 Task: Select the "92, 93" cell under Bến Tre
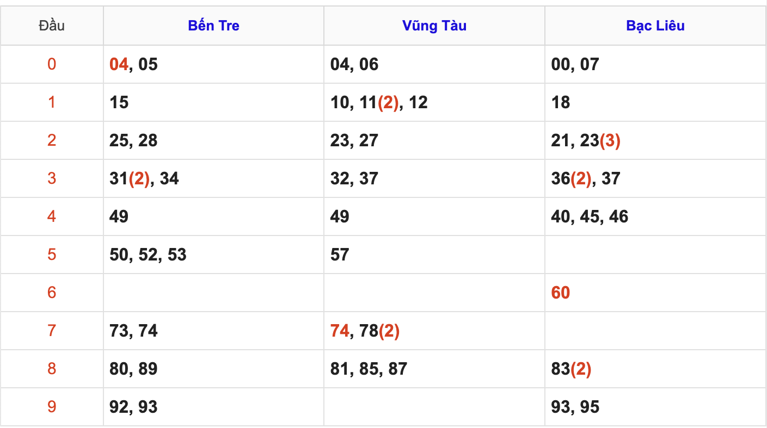[133, 407]
